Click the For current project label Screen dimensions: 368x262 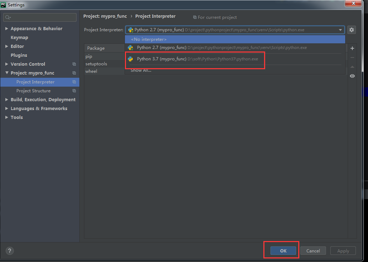[215, 17]
